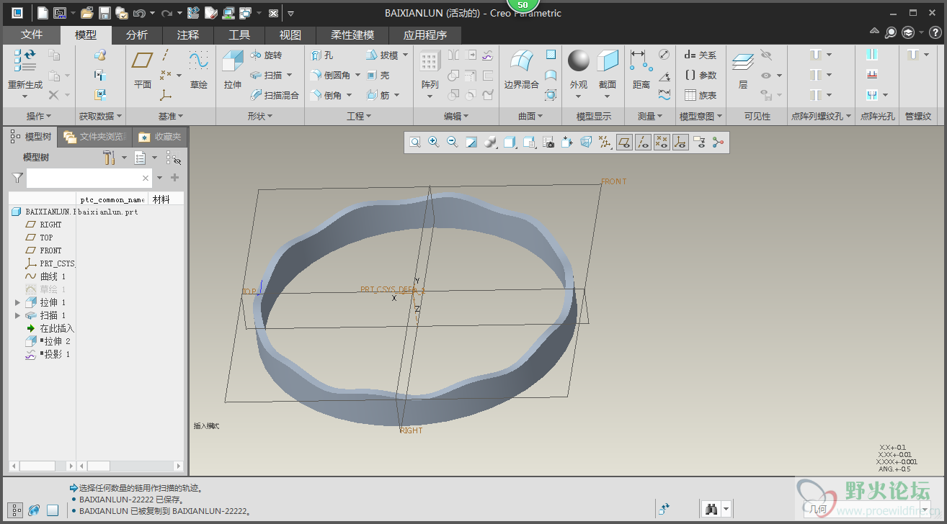Click the Open folder icon in quick access toolbar
The height and width of the screenshot is (524, 947).
[x=86, y=13]
